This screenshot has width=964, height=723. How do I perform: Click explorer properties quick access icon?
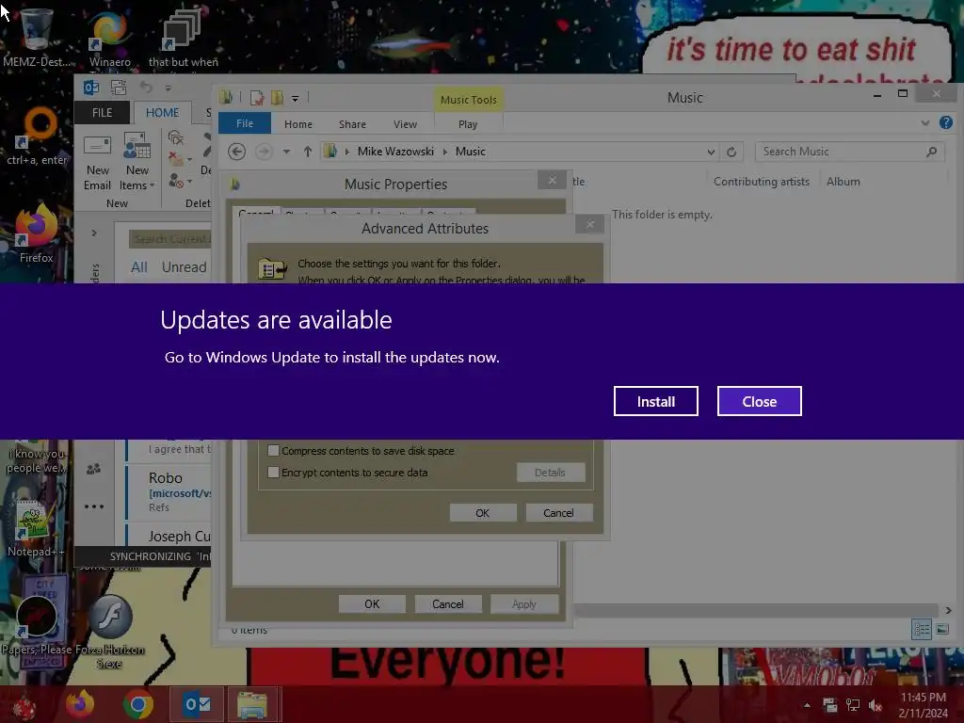[x=256, y=98]
